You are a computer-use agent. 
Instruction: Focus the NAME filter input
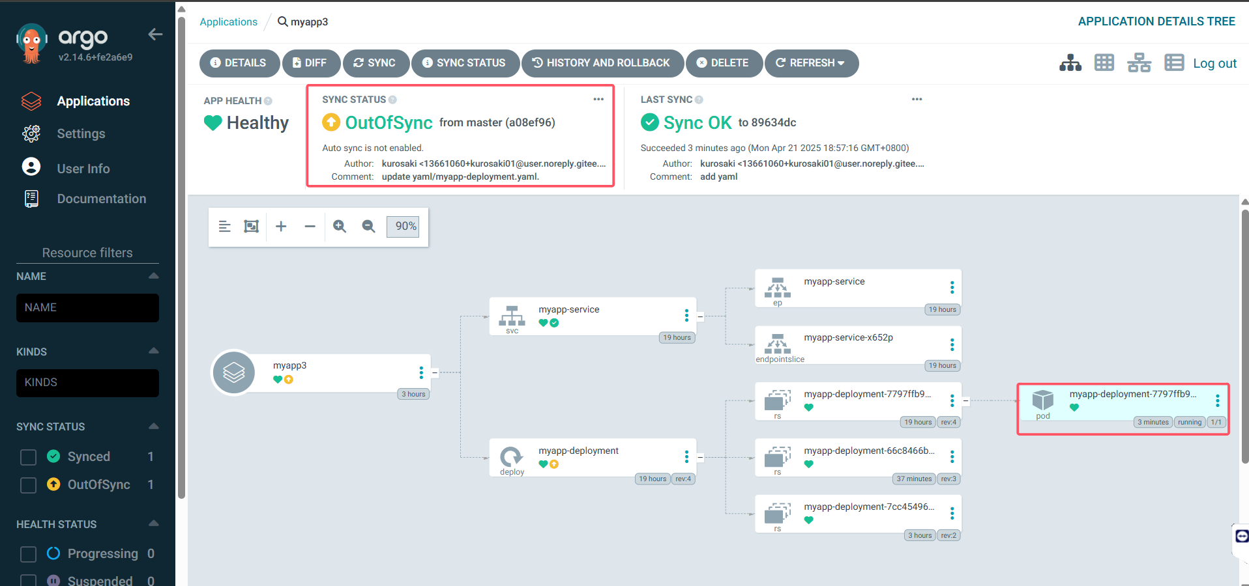pyautogui.click(x=87, y=308)
